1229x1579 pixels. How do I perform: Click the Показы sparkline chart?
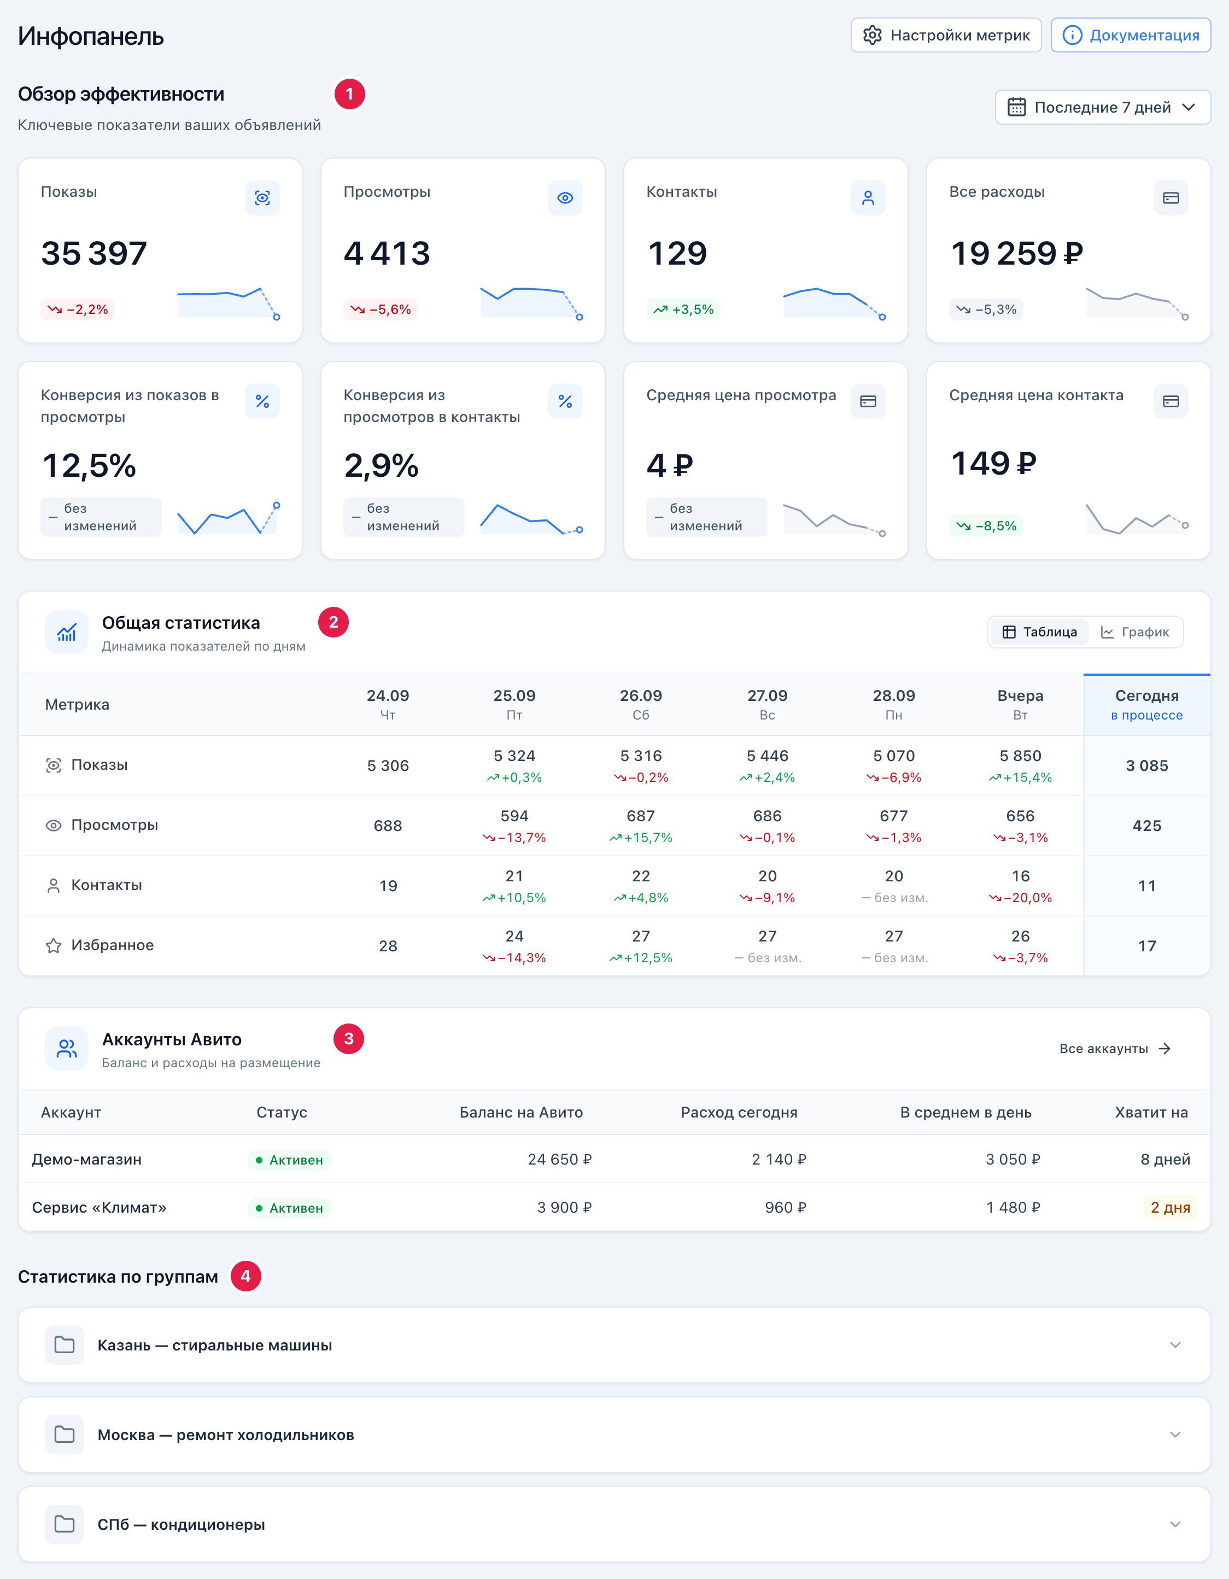(229, 303)
